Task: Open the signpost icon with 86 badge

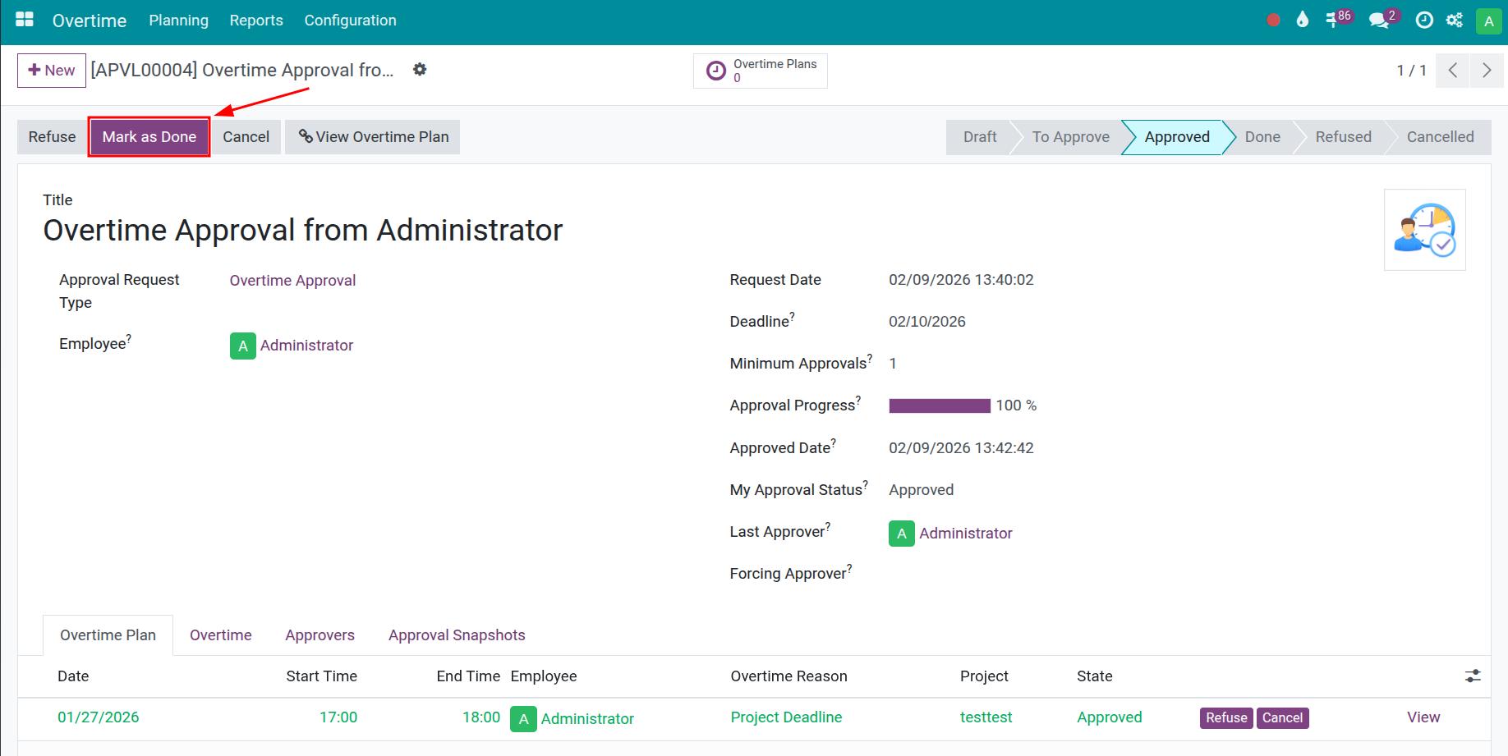Action: [x=1334, y=21]
